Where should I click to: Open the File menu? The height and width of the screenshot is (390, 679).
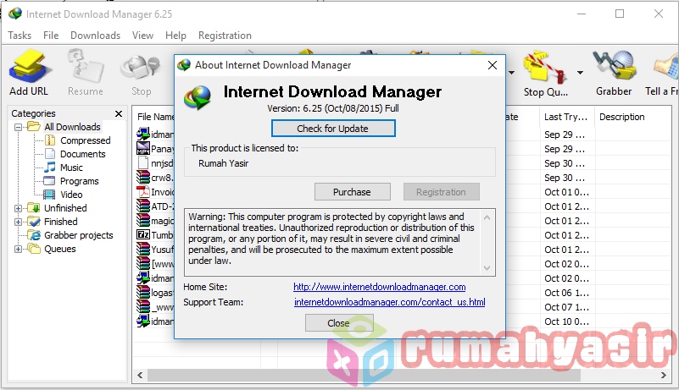(51, 36)
